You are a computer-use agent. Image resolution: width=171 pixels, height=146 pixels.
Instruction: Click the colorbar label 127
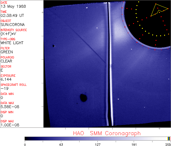pos(97,145)
